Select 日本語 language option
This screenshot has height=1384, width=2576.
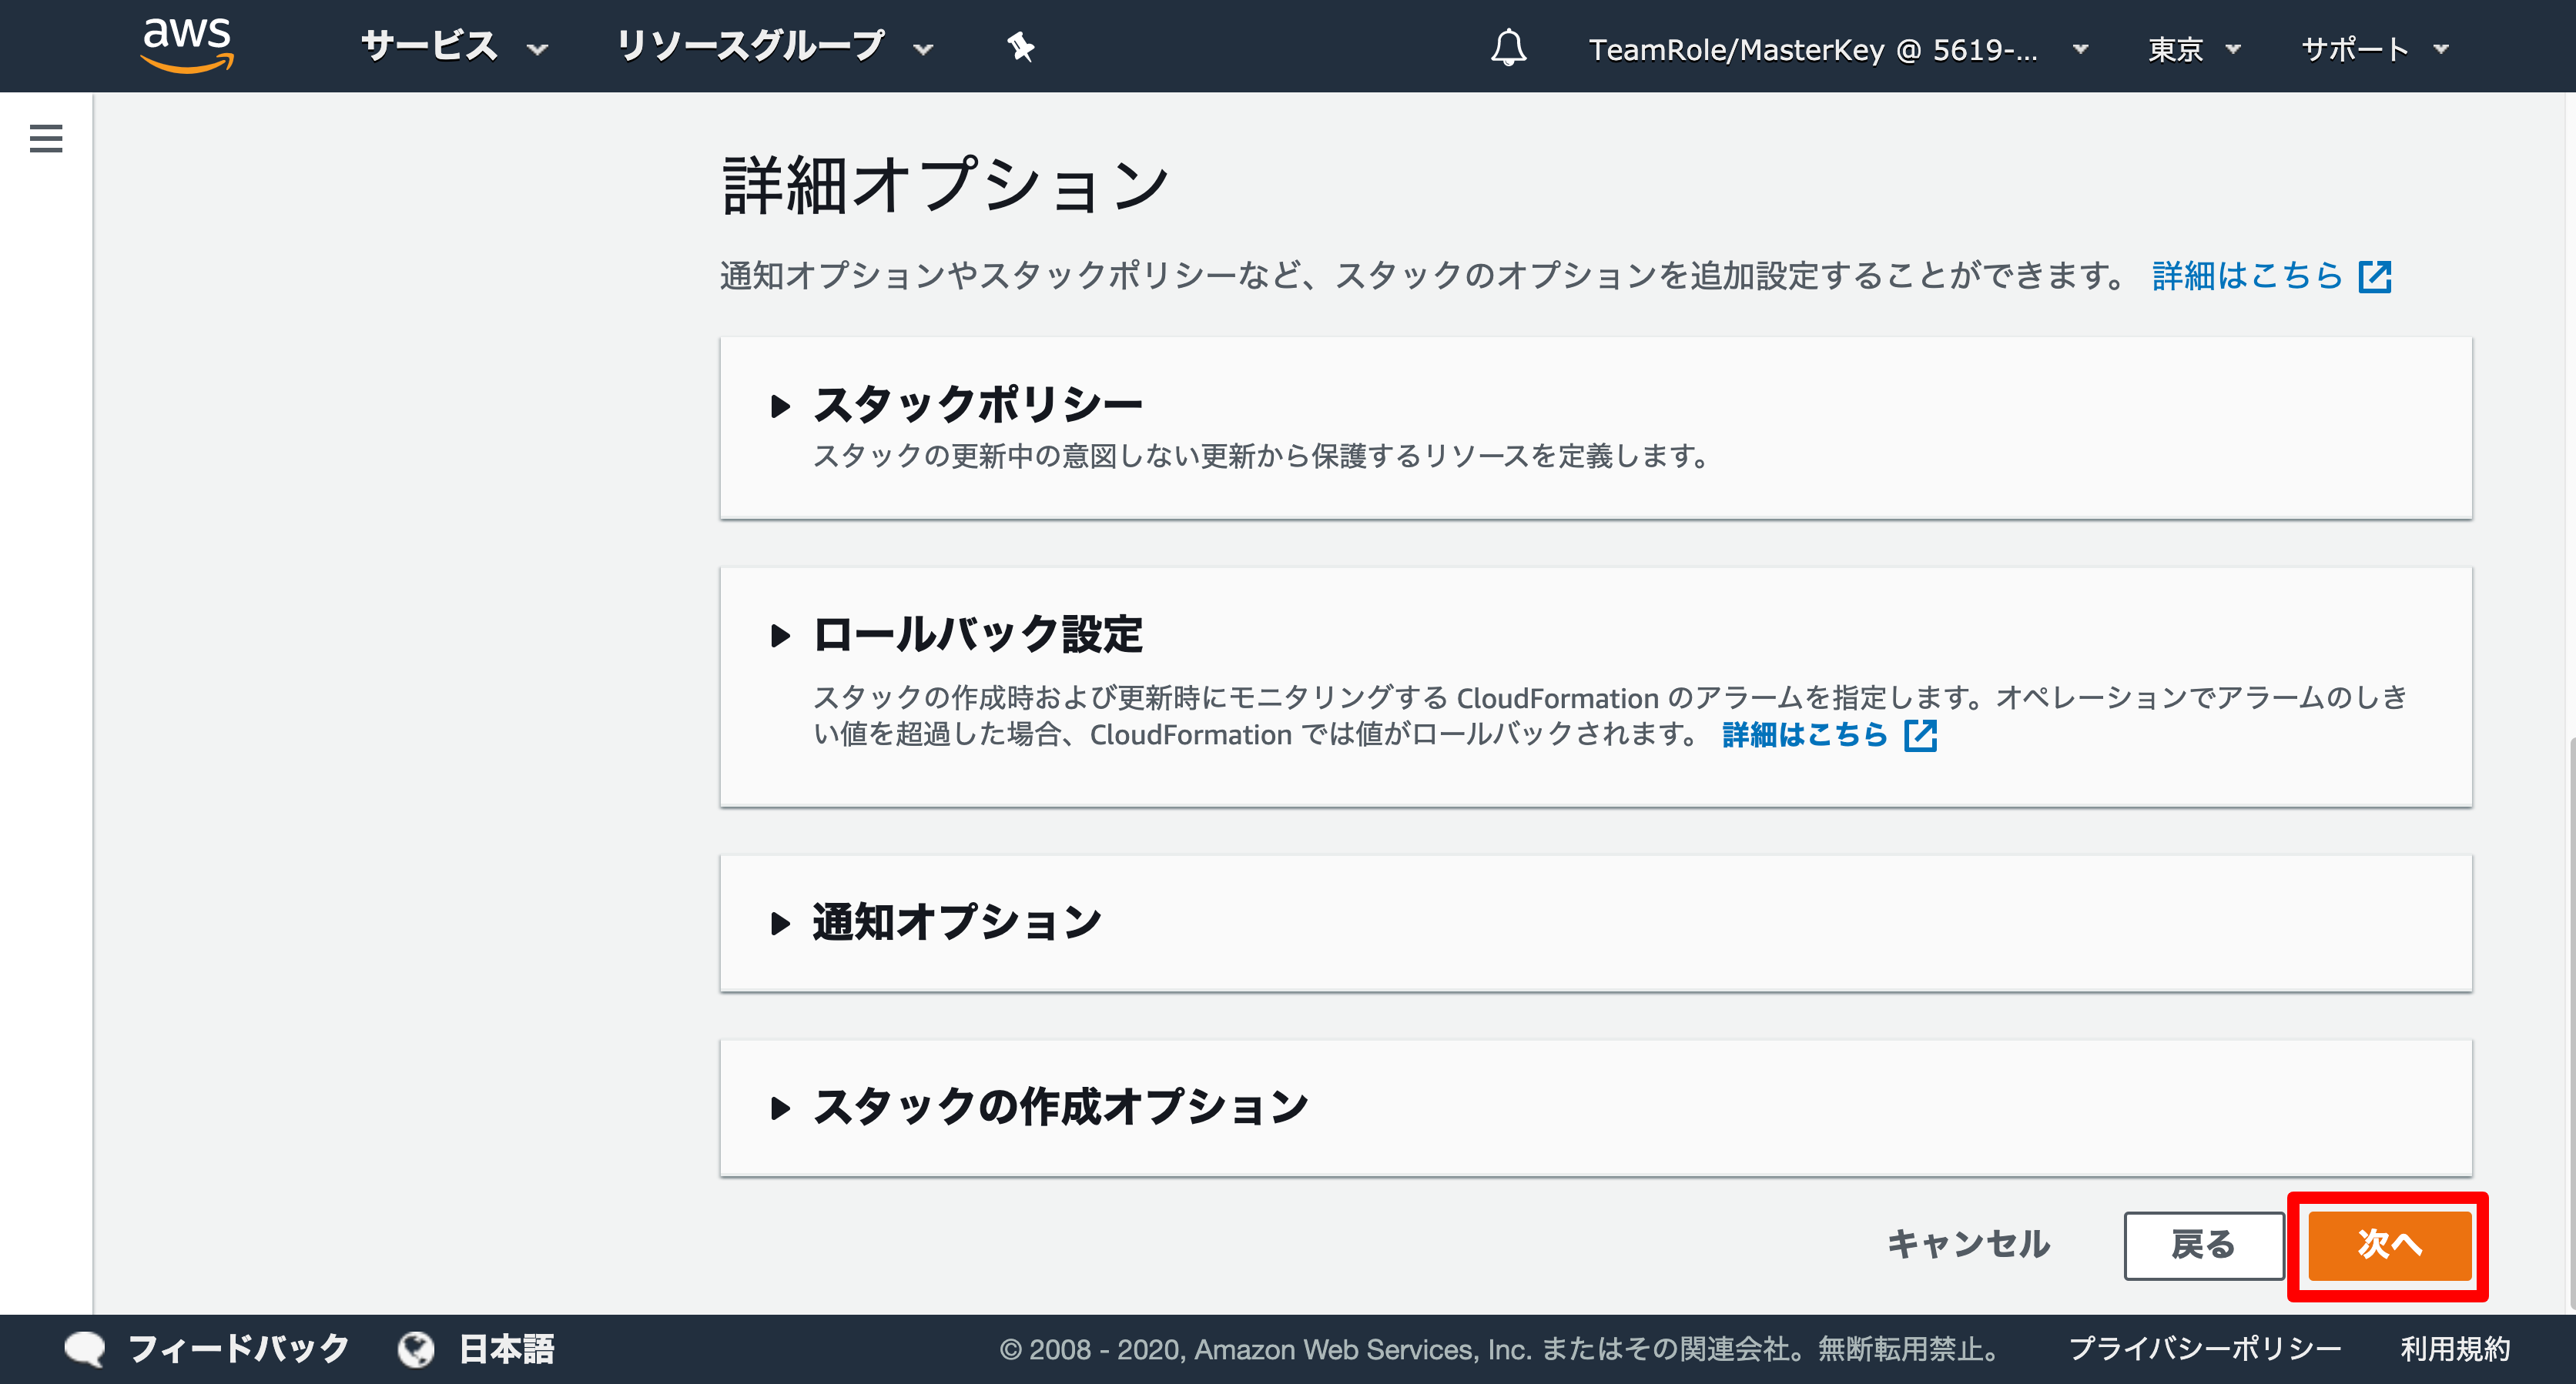[x=506, y=1348]
